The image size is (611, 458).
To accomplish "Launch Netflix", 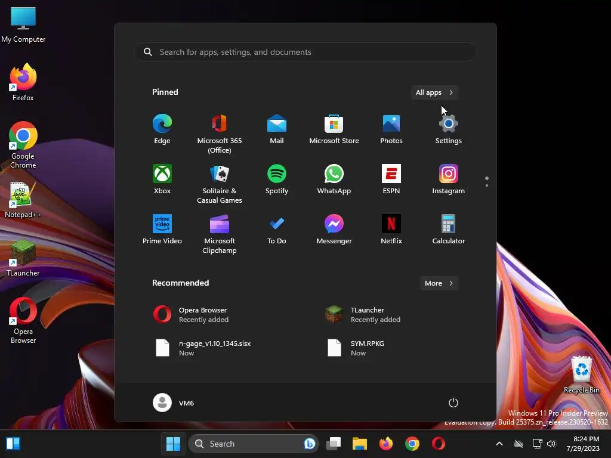I will (x=391, y=230).
